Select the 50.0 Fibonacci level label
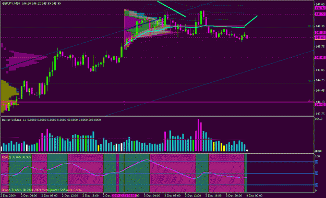 point(310,26)
